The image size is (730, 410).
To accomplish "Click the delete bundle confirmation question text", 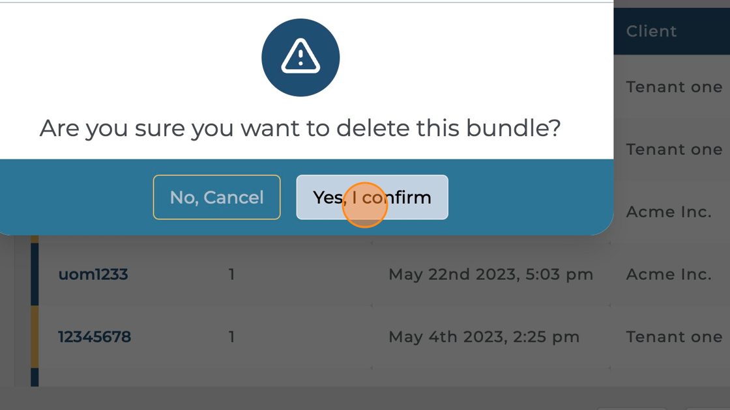I will pyautogui.click(x=300, y=128).
